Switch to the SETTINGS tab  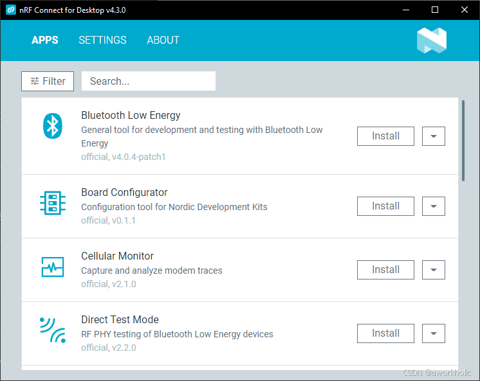[102, 40]
